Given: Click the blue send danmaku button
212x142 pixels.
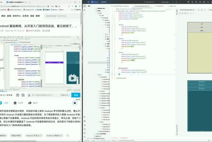Looking at the screenshot, I should click(x=76, y=95).
